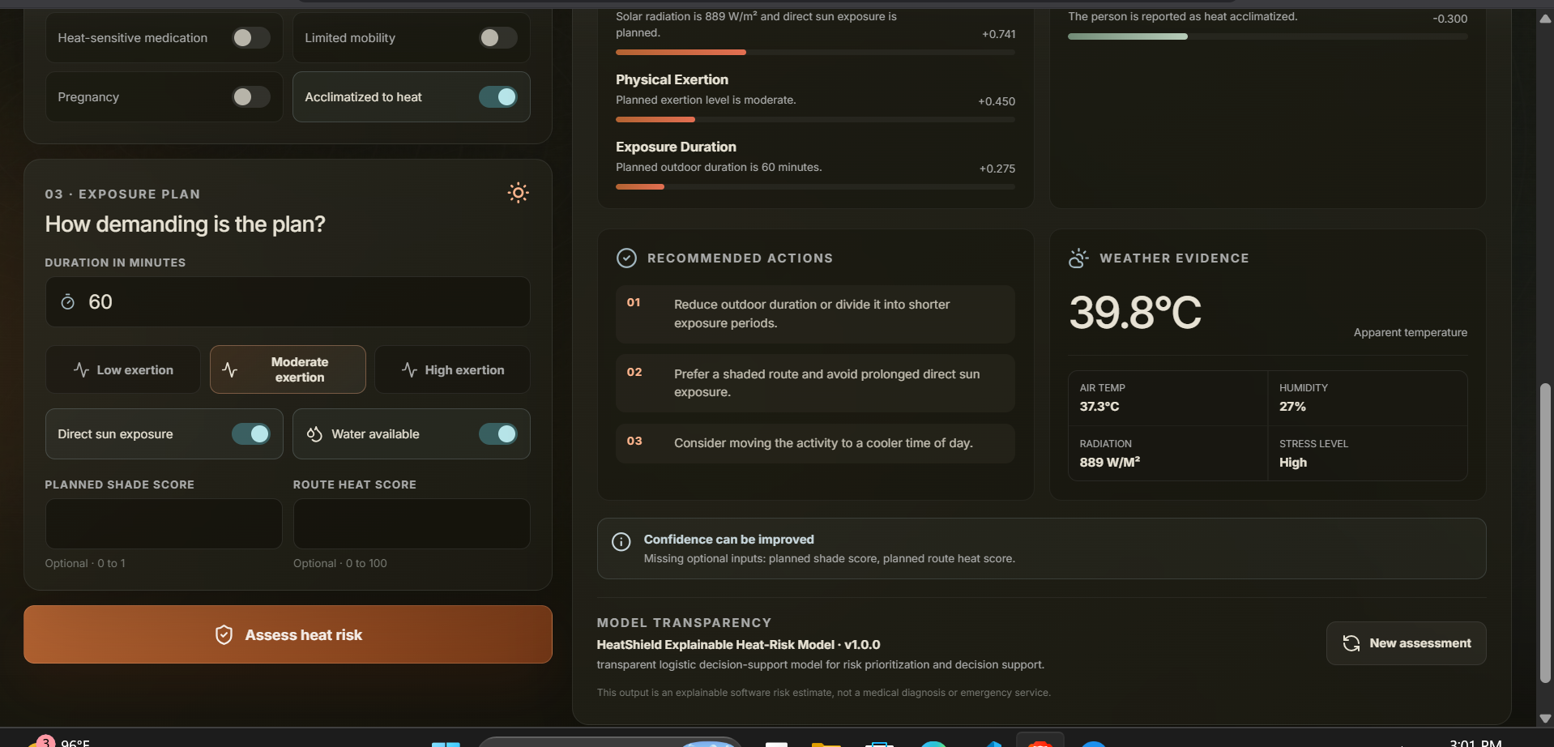Click the 39.8°C apparent temperature reading
Image resolution: width=1554 pixels, height=747 pixels.
point(1135,313)
